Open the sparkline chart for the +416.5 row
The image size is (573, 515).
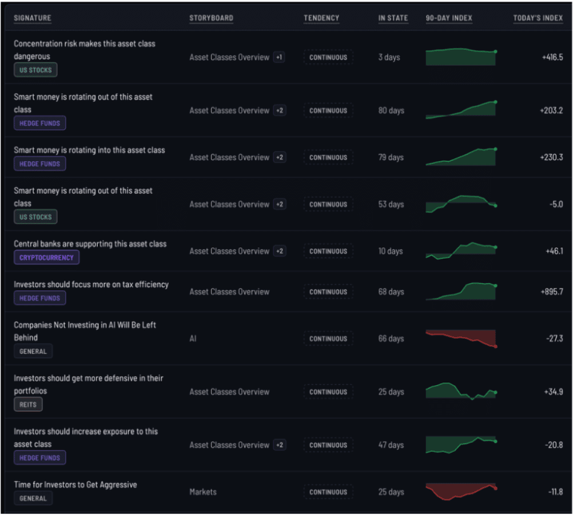[x=461, y=57]
